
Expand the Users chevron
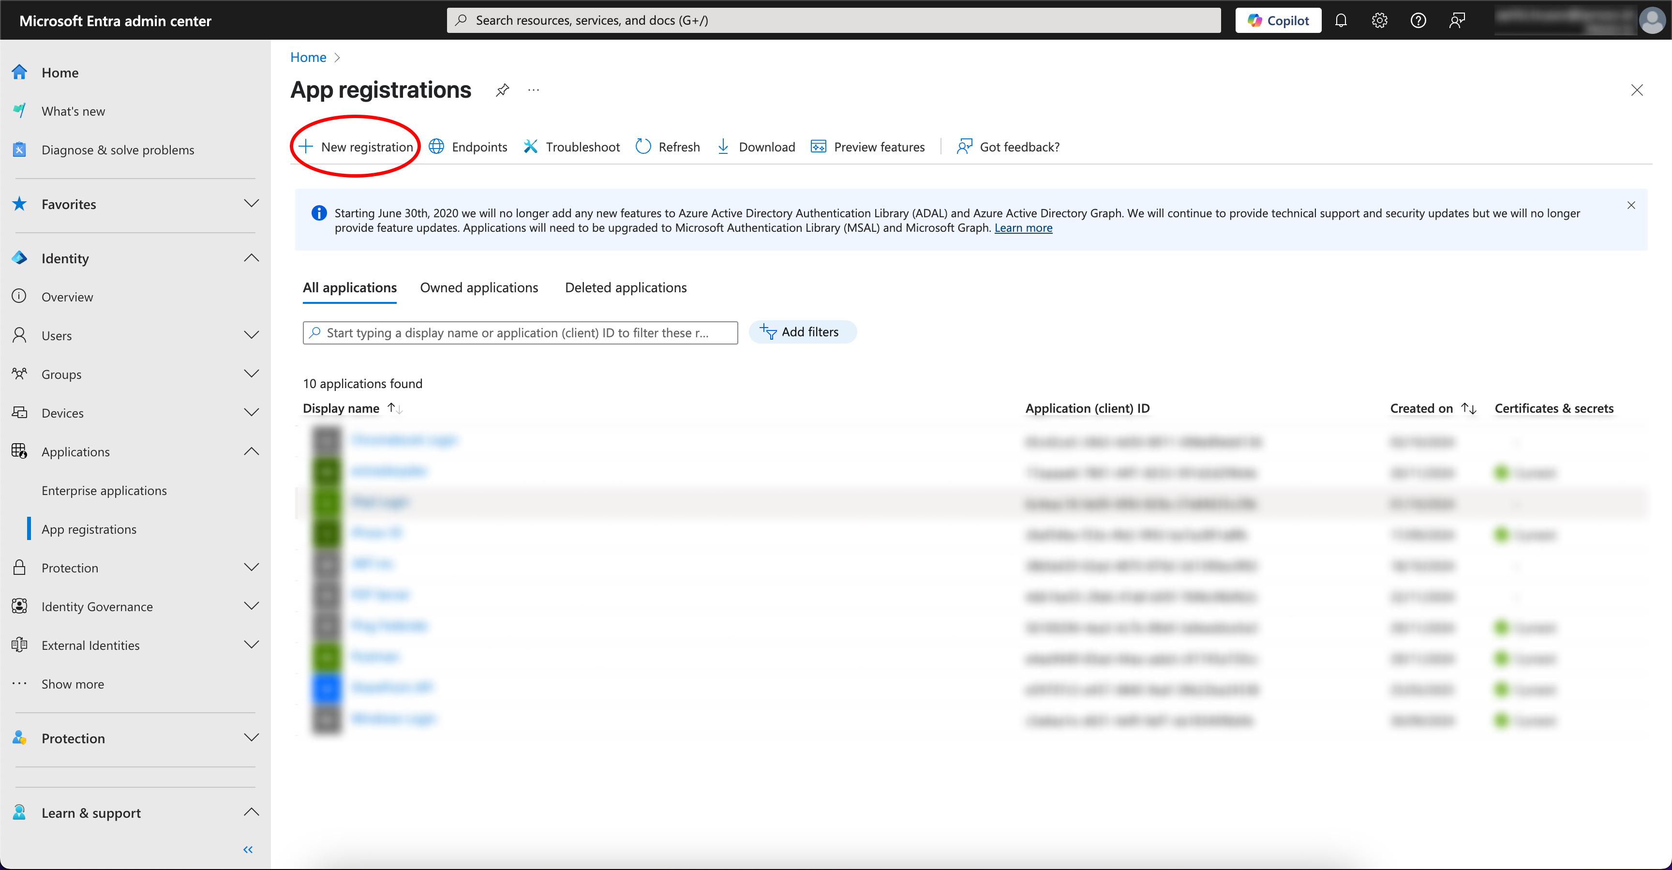coord(251,336)
